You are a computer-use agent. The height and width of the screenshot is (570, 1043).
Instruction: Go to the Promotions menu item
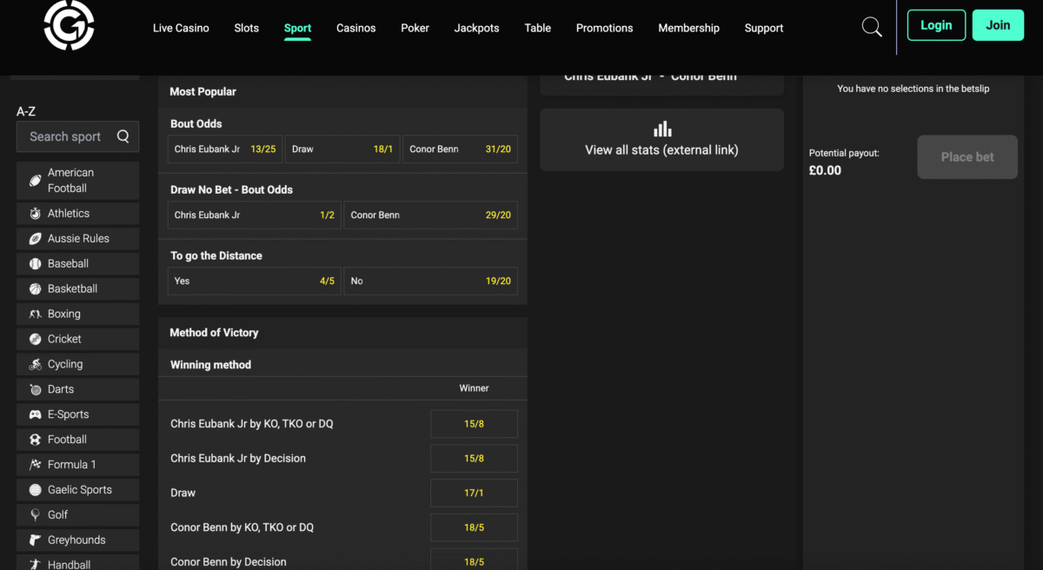604,28
